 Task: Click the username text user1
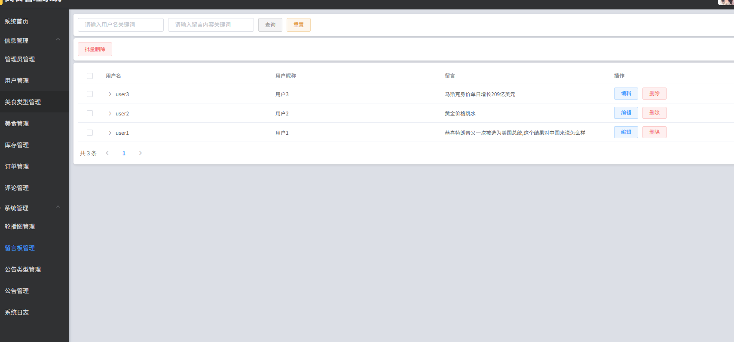(122, 133)
